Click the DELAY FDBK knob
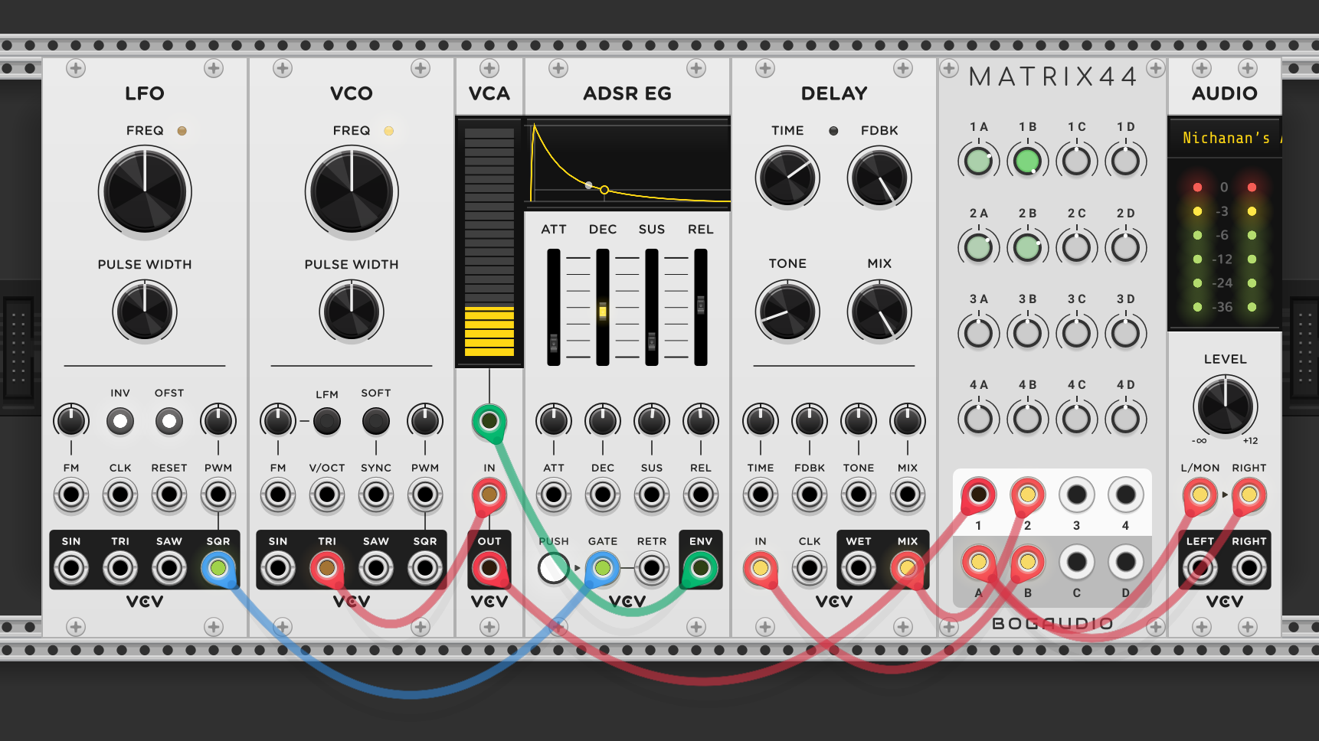Image resolution: width=1319 pixels, height=741 pixels. pos(879,178)
